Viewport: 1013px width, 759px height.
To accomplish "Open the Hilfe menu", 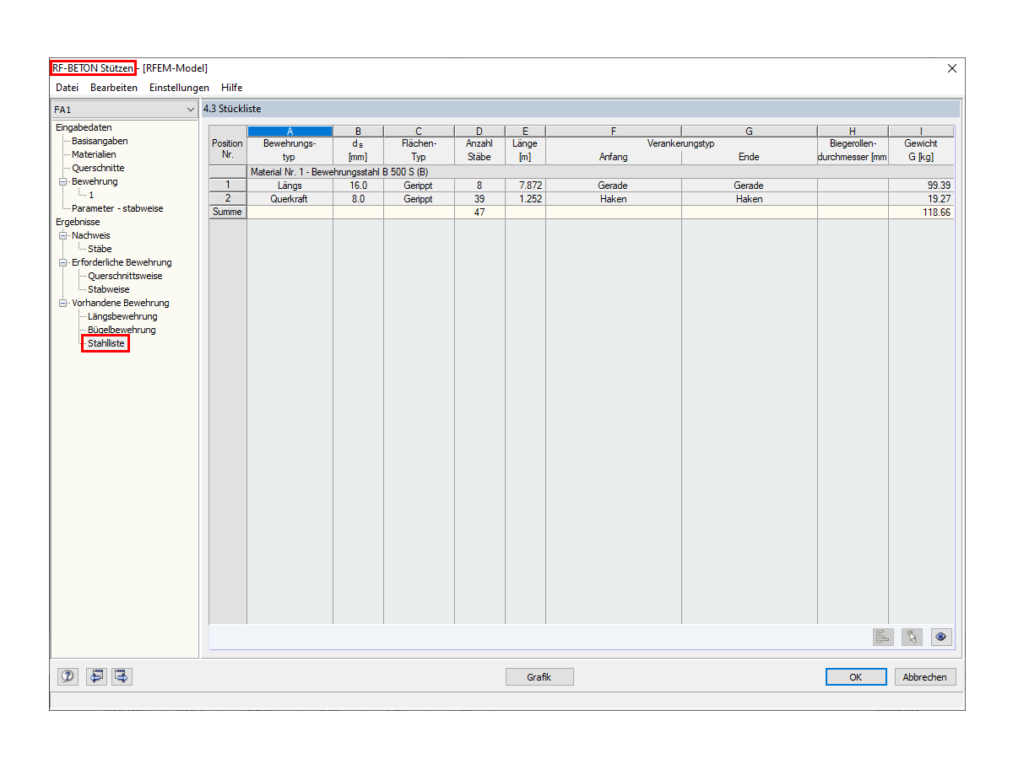I will 231,88.
